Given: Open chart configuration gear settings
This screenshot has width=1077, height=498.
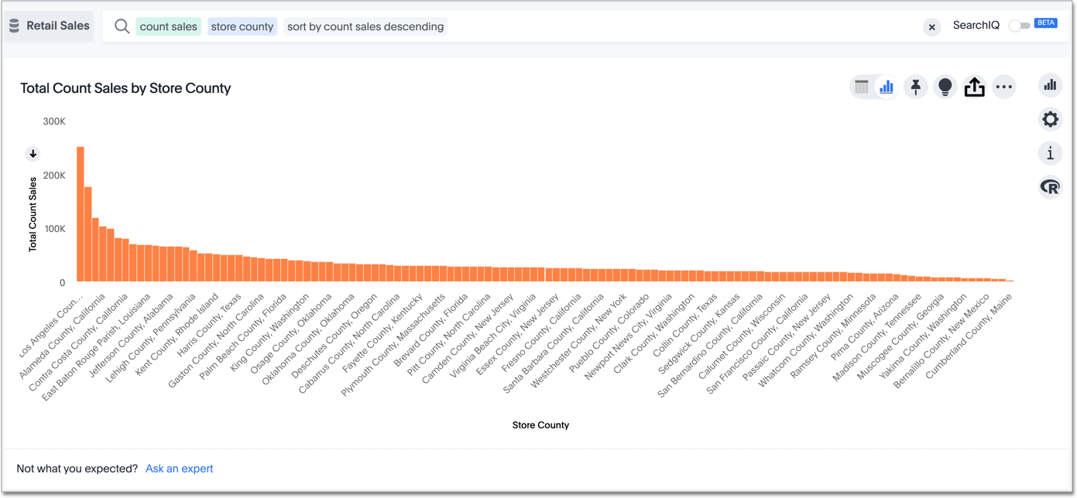Looking at the screenshot, I should 1050,119.
